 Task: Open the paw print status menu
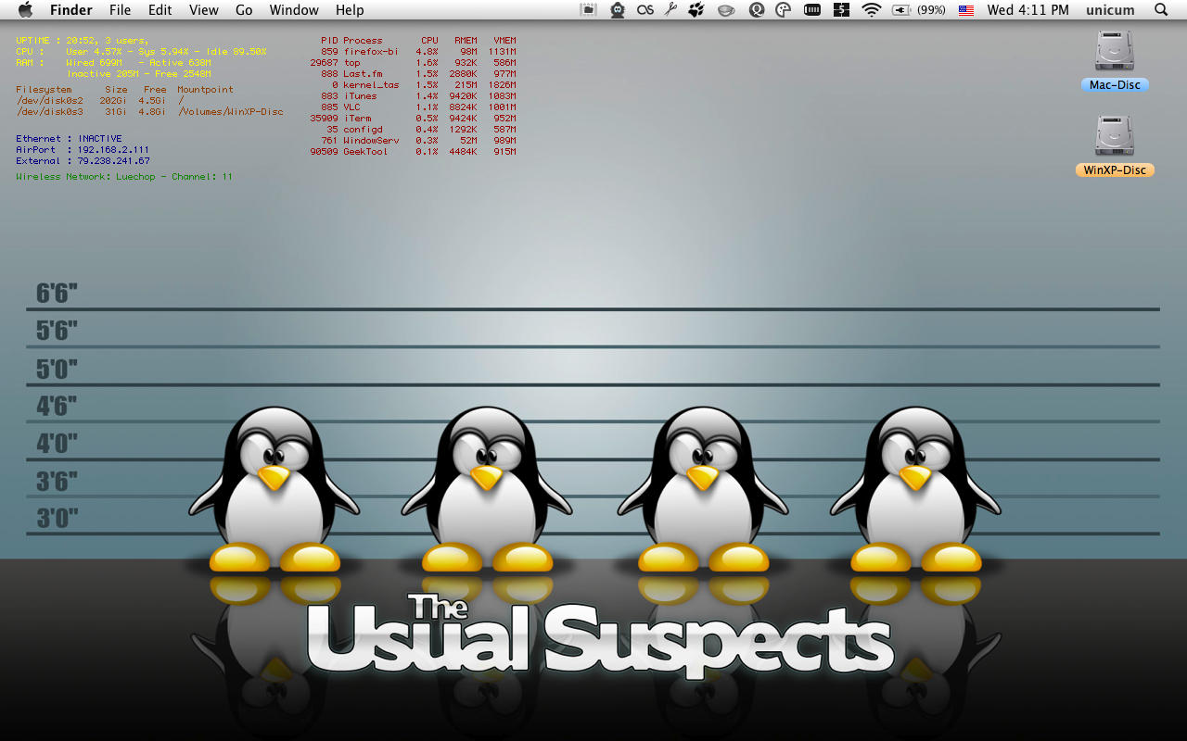tap(697, 10)
